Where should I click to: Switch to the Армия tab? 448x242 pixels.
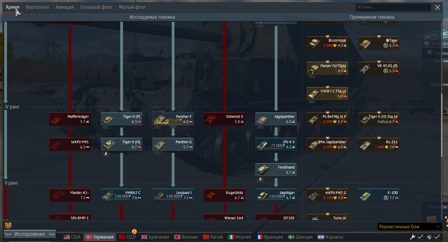click(12, 7)
